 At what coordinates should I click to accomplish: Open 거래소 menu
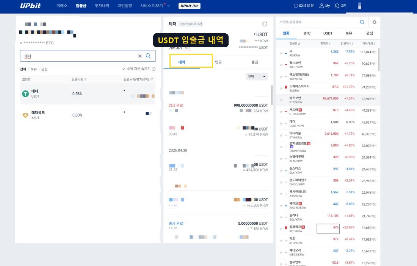(62, 6)
